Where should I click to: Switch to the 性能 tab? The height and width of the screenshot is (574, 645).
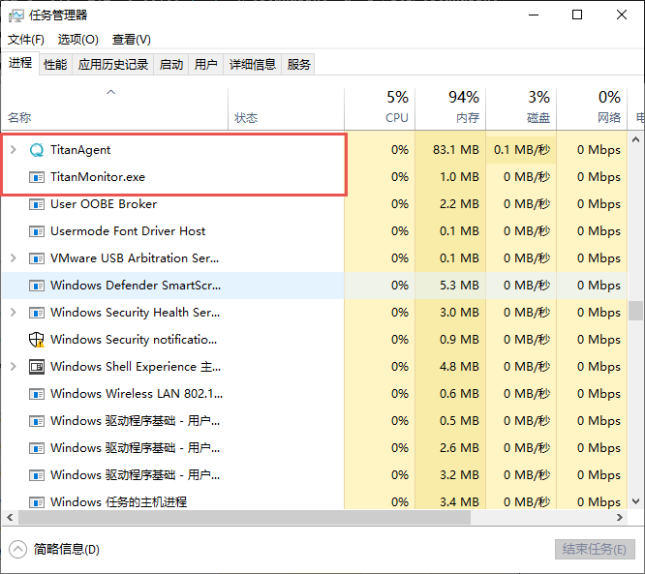[x=55, y=65]
